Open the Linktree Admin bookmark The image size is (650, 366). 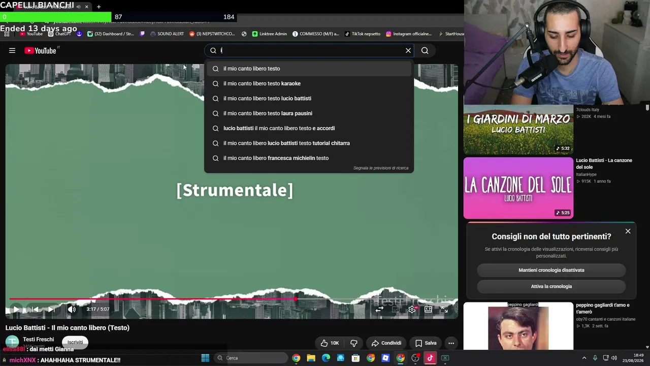269,34
